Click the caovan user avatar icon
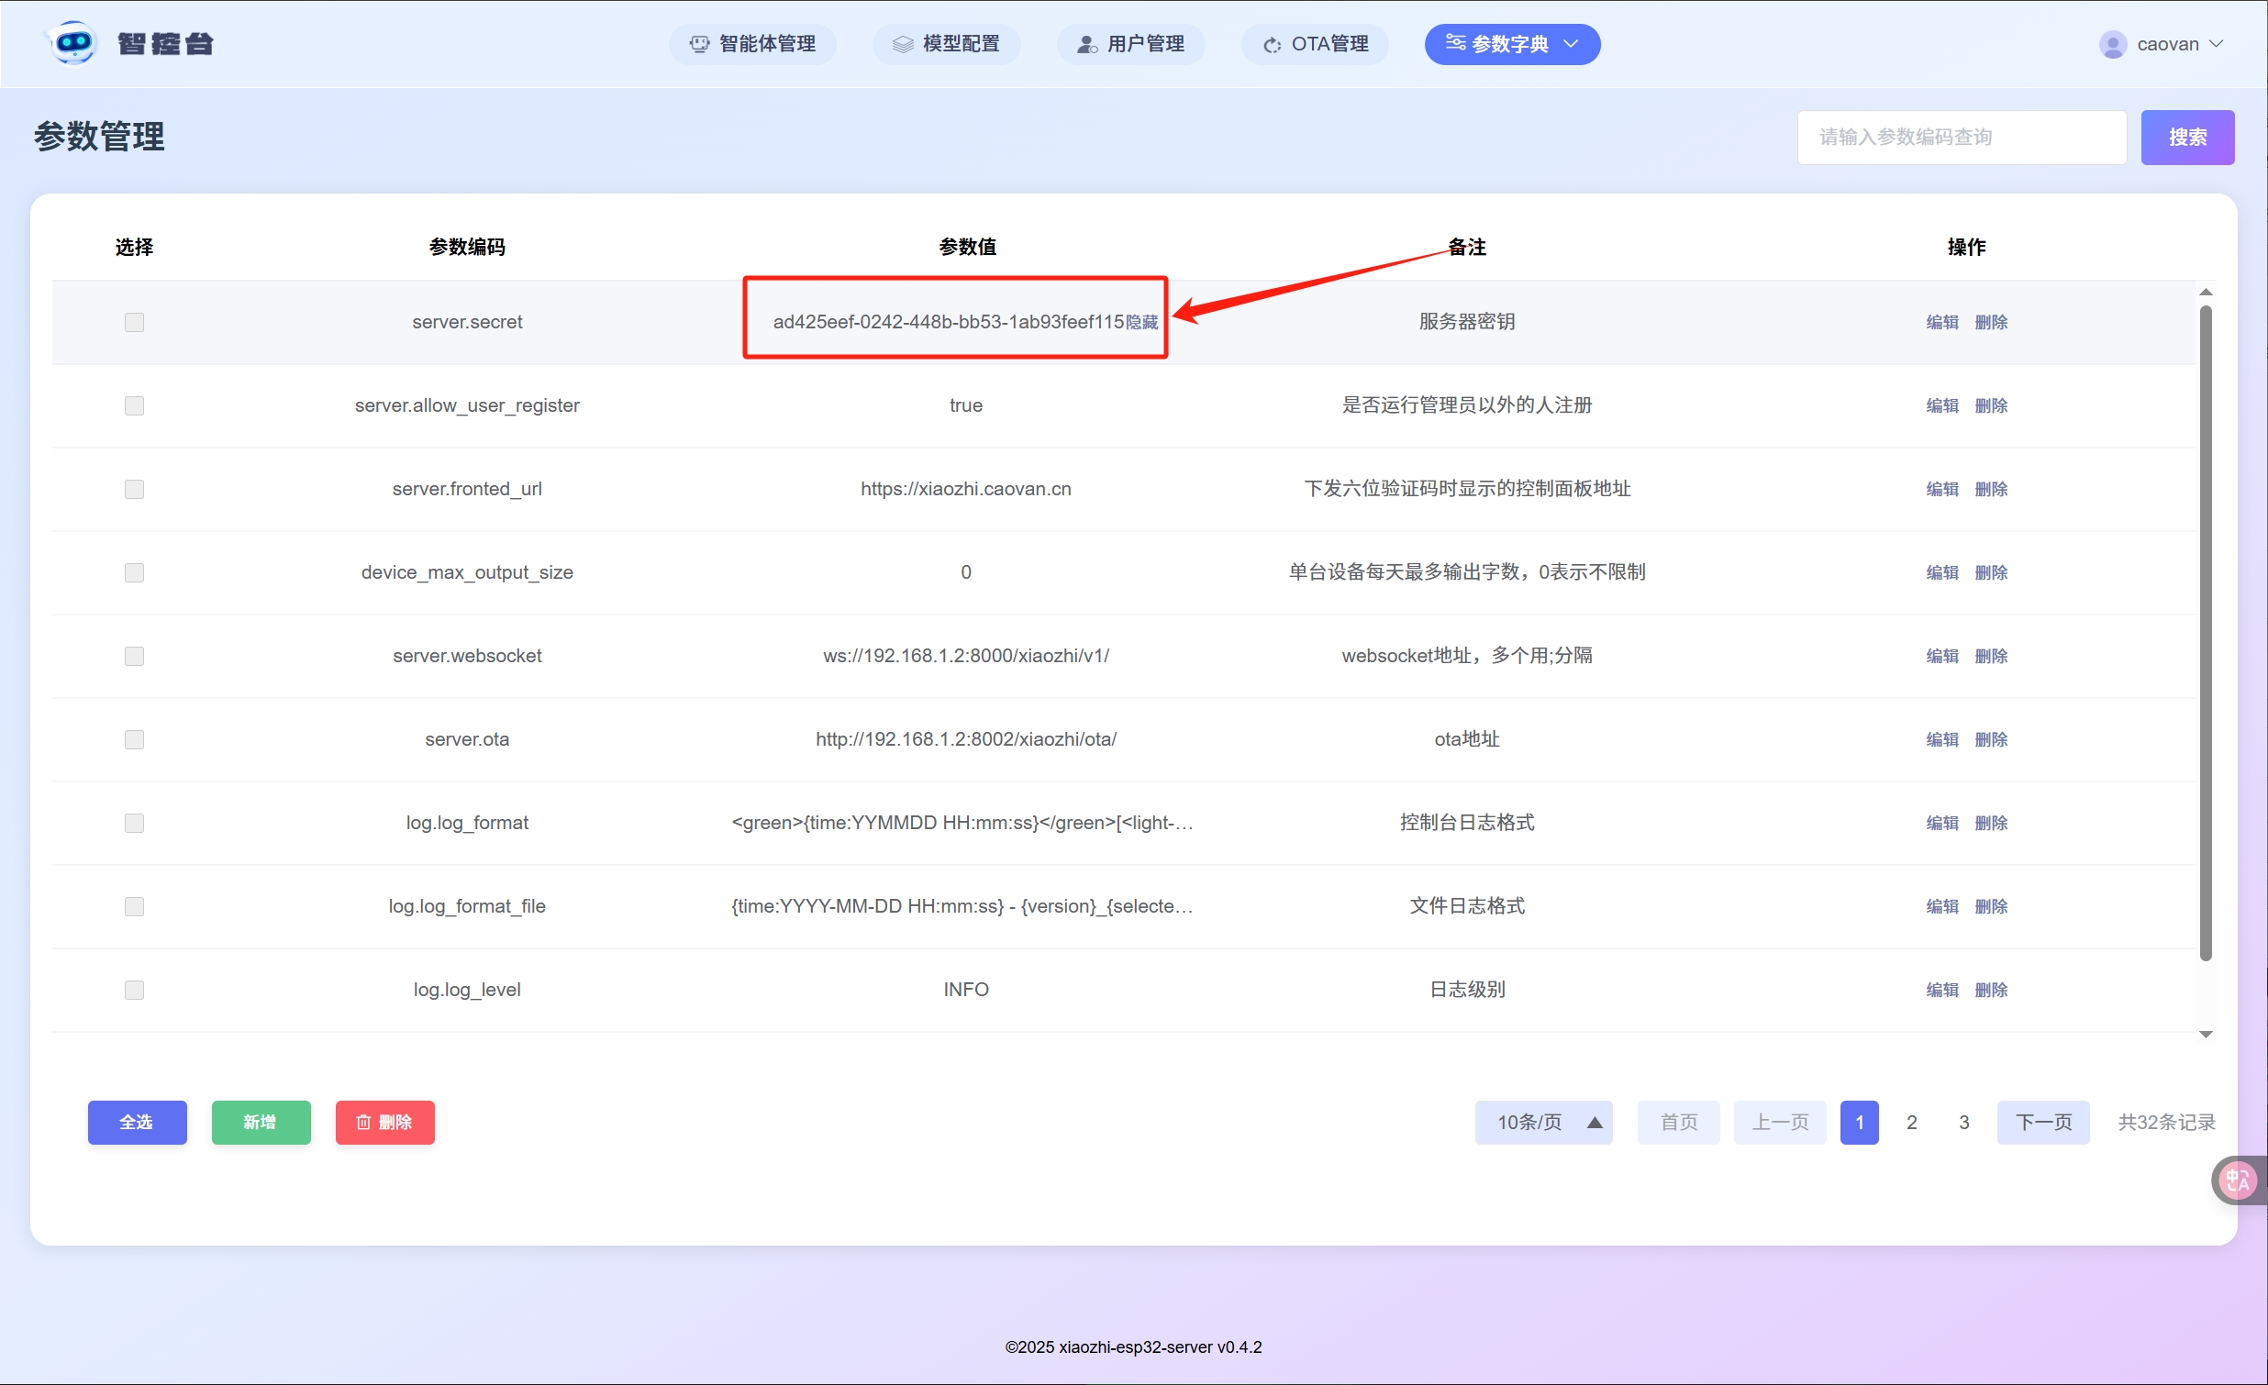 click(x=2112, y=44)
